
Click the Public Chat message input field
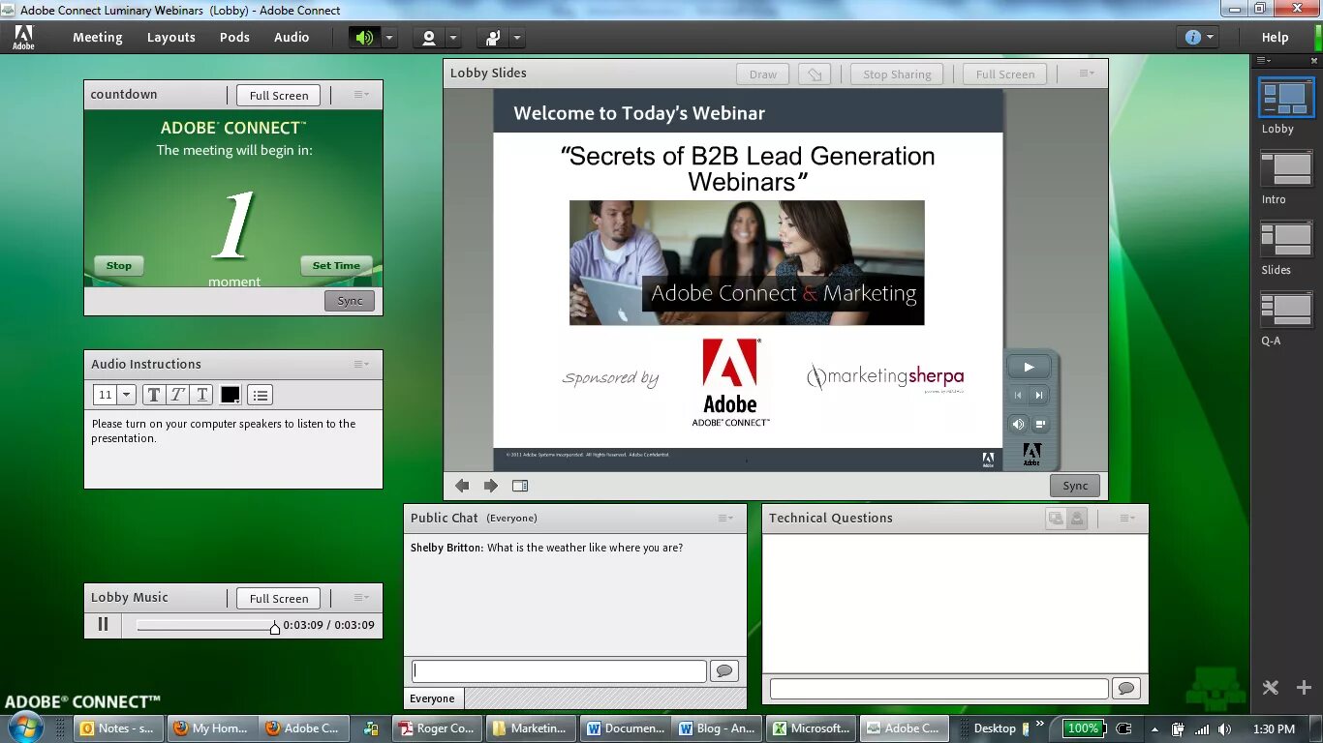tap(559, 670)
